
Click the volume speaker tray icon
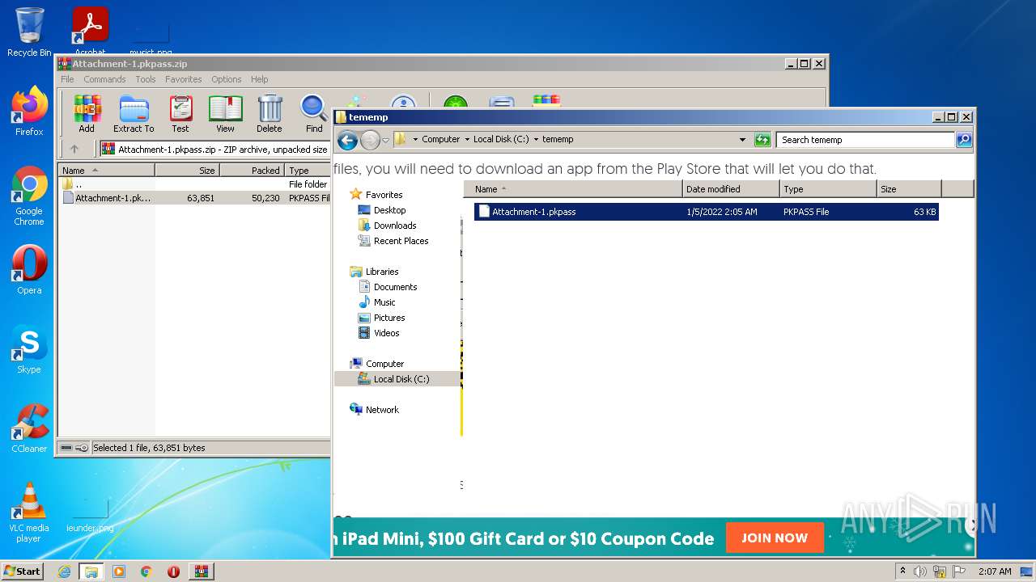pos(920,571)
